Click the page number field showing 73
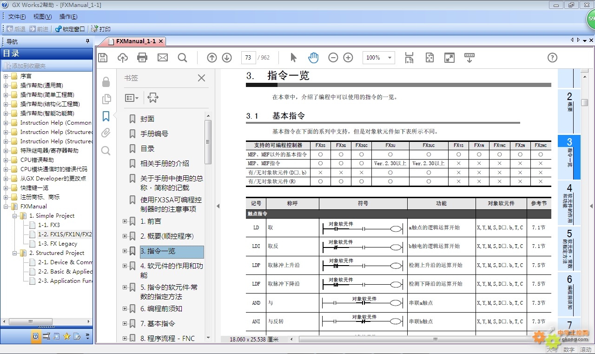The height and width of the screenshot is (354, 595). (248, 58)
